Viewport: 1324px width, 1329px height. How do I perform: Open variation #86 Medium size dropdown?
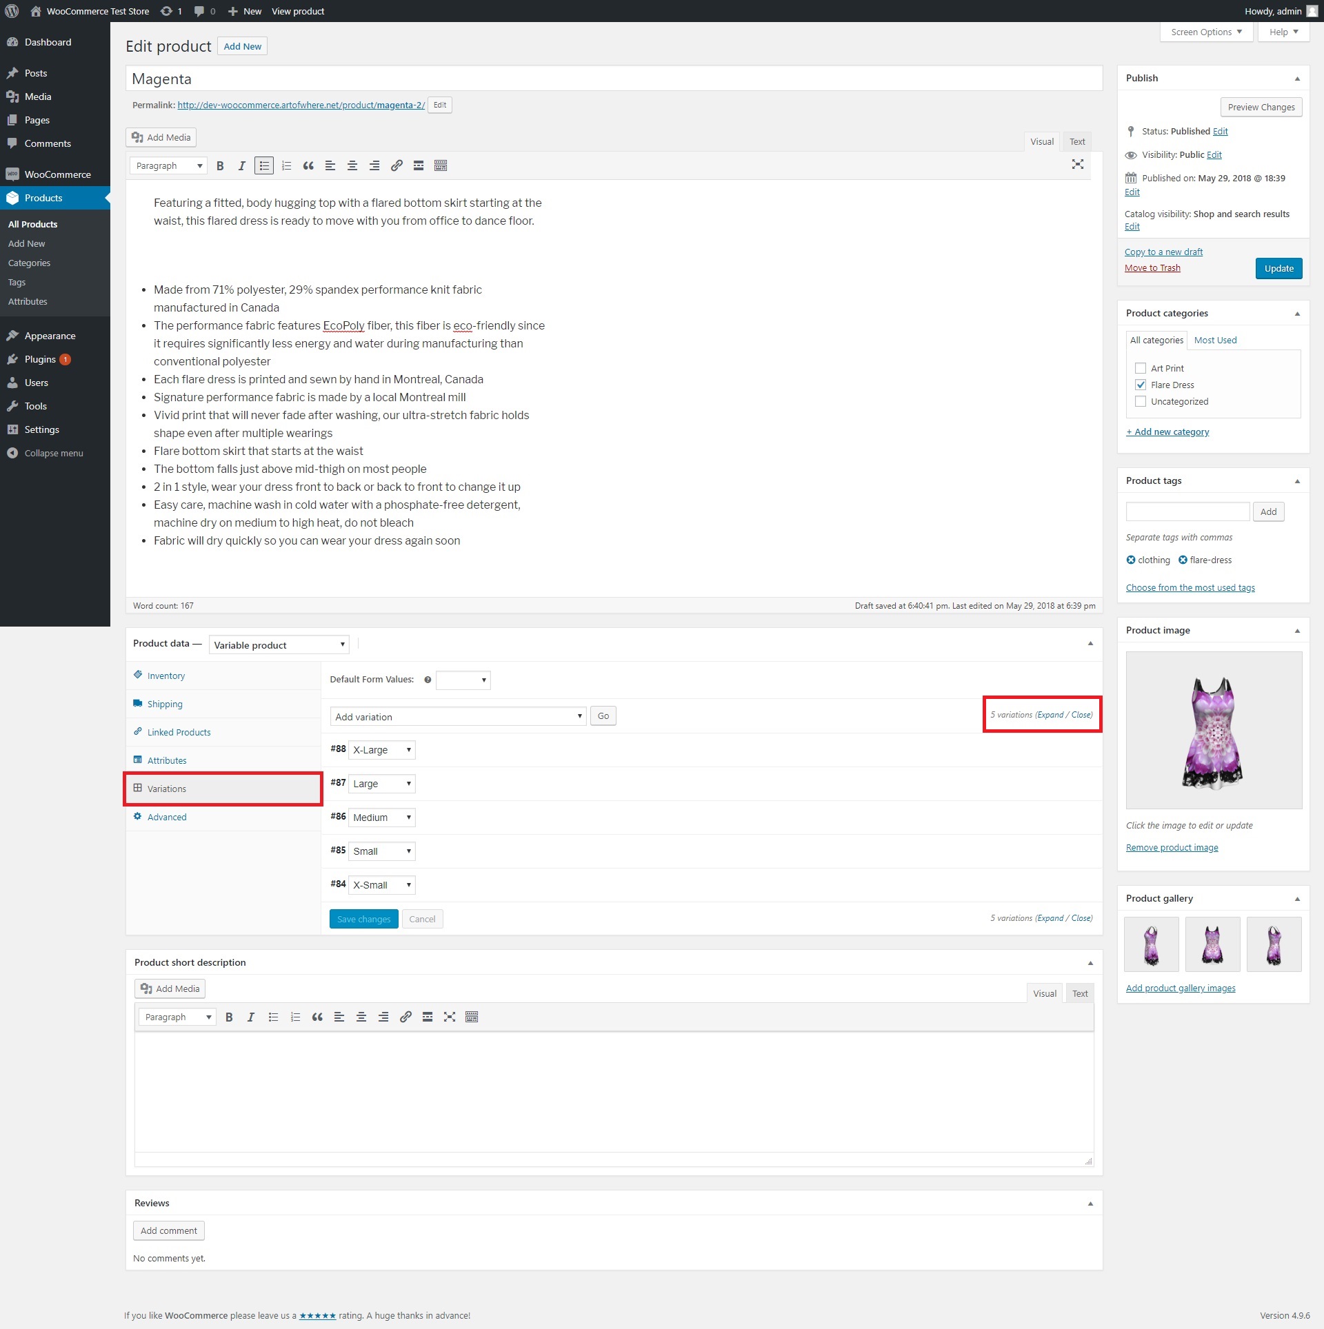(382, 818)
